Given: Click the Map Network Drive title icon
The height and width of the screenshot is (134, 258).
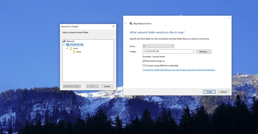Looking at the screenshot, I should [131, 24].
